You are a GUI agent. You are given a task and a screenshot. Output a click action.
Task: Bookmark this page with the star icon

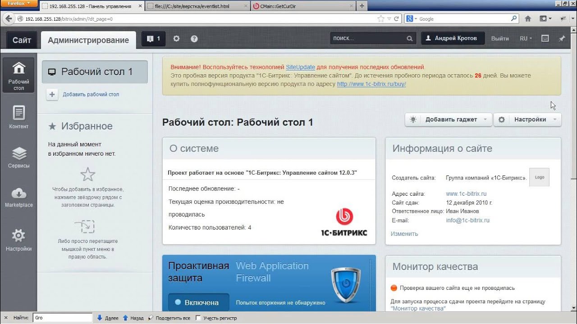click(381, 19)
